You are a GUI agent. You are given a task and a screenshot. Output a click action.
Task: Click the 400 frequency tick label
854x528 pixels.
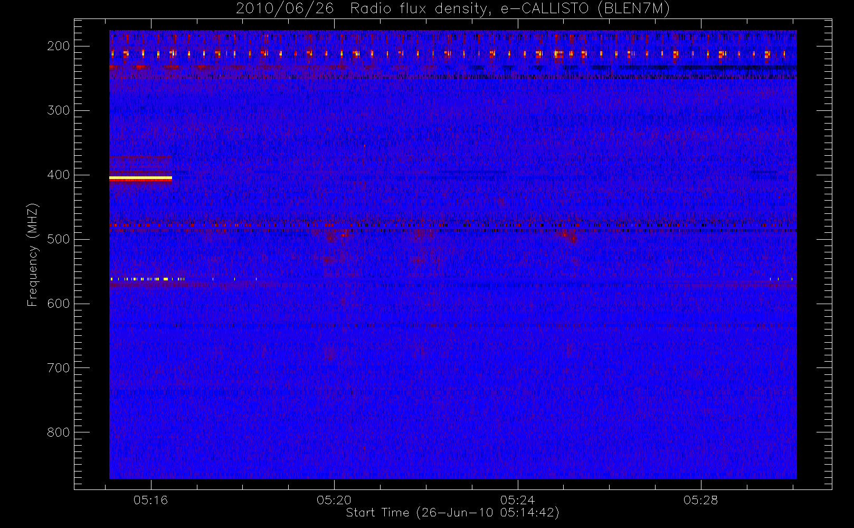(x=58, y=175)
